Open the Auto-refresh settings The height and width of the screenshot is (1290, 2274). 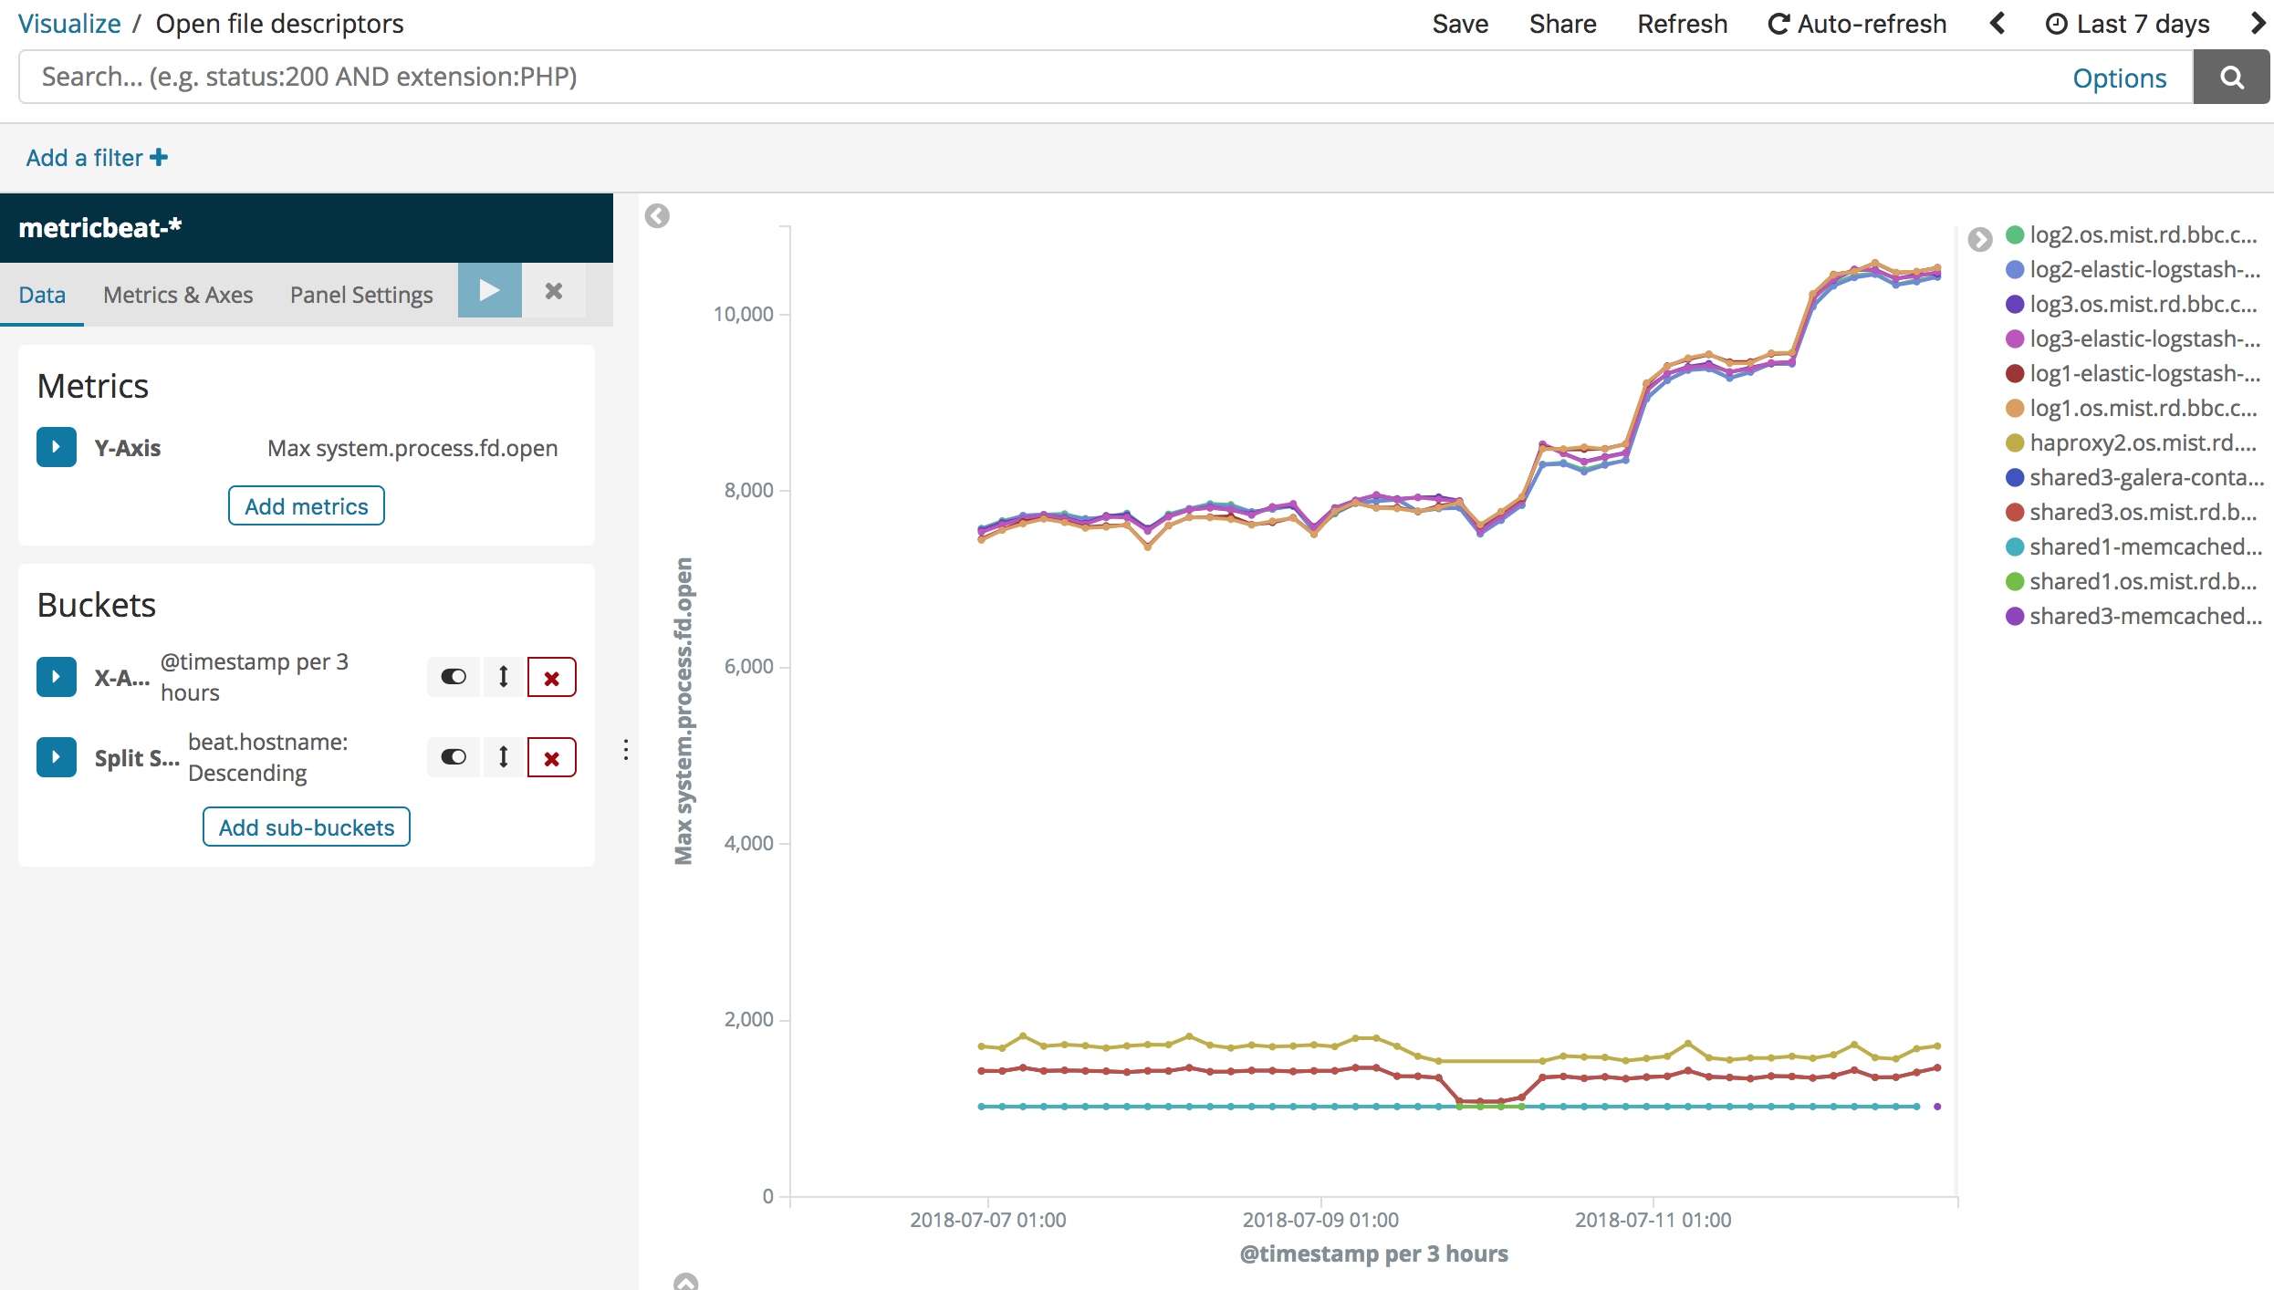pyautogui.click(x=1857, y=24)
